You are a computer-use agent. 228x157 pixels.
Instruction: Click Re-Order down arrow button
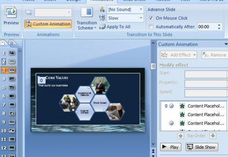tap(213, 136)
